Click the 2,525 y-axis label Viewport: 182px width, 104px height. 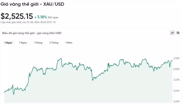176,58
